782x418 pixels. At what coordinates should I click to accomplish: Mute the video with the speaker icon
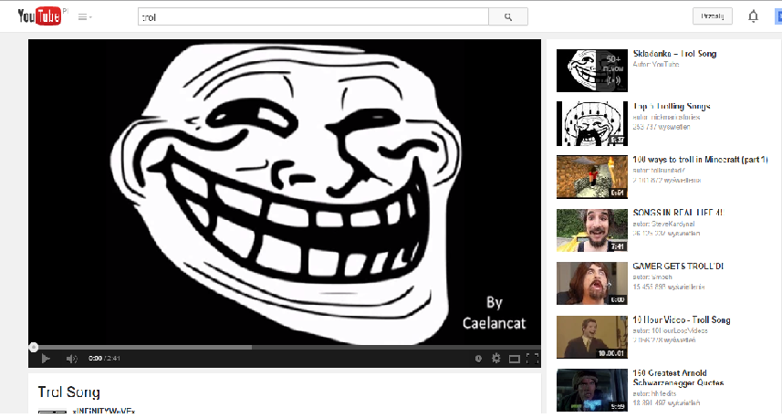point(72,358)
